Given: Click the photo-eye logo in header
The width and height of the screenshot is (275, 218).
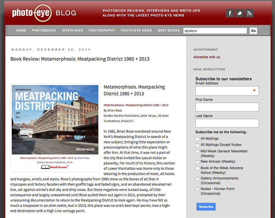Looking at the screenshot, I should tap(32, 13).
